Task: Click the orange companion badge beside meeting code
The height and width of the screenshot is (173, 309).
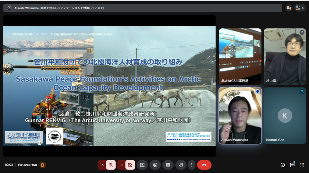Action: [43, 165]
